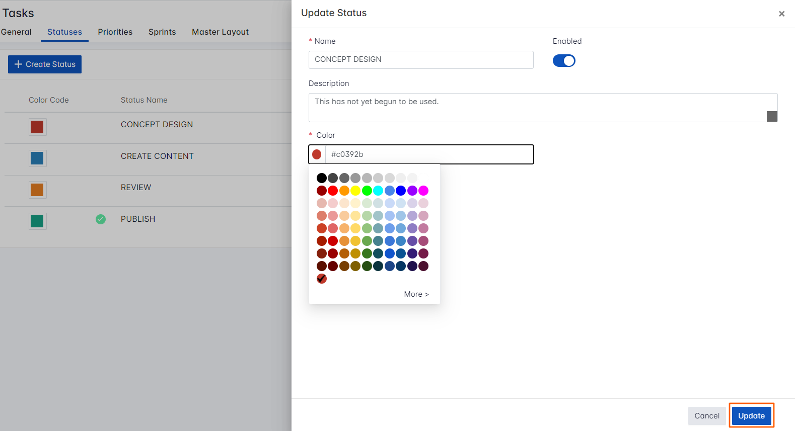Screen dimensions: 795x431
Task: Click into the Name input field
Action: click(x=420, y=60)
